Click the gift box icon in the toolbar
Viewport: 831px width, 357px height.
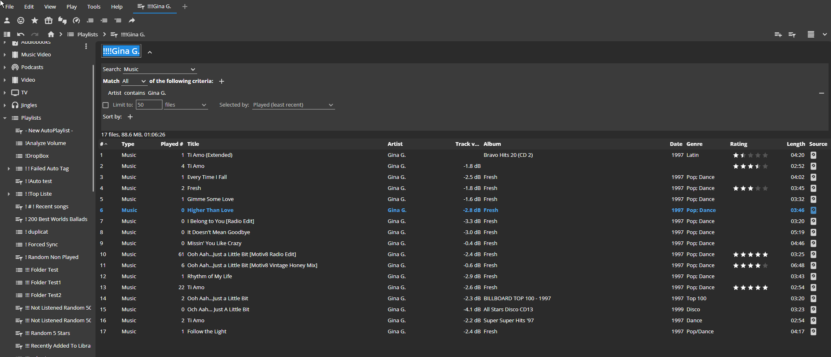pyautogui.click(x=49, y=20)
